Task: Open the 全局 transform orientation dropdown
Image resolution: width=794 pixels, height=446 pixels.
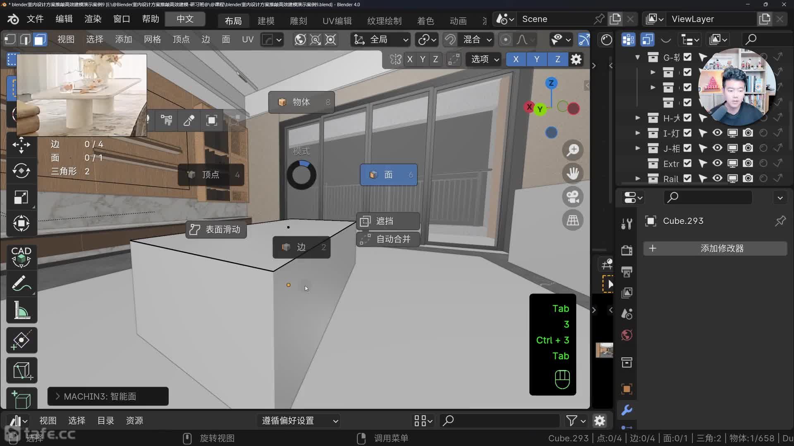Action: (380, 39)
